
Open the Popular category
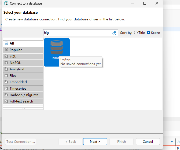pyautogui.click(x=23, y=50)
